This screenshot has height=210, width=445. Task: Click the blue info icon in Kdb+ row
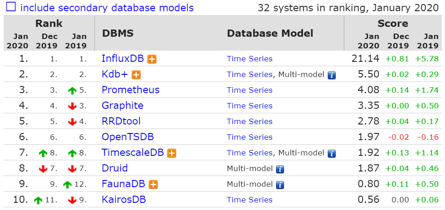(332, 75)
